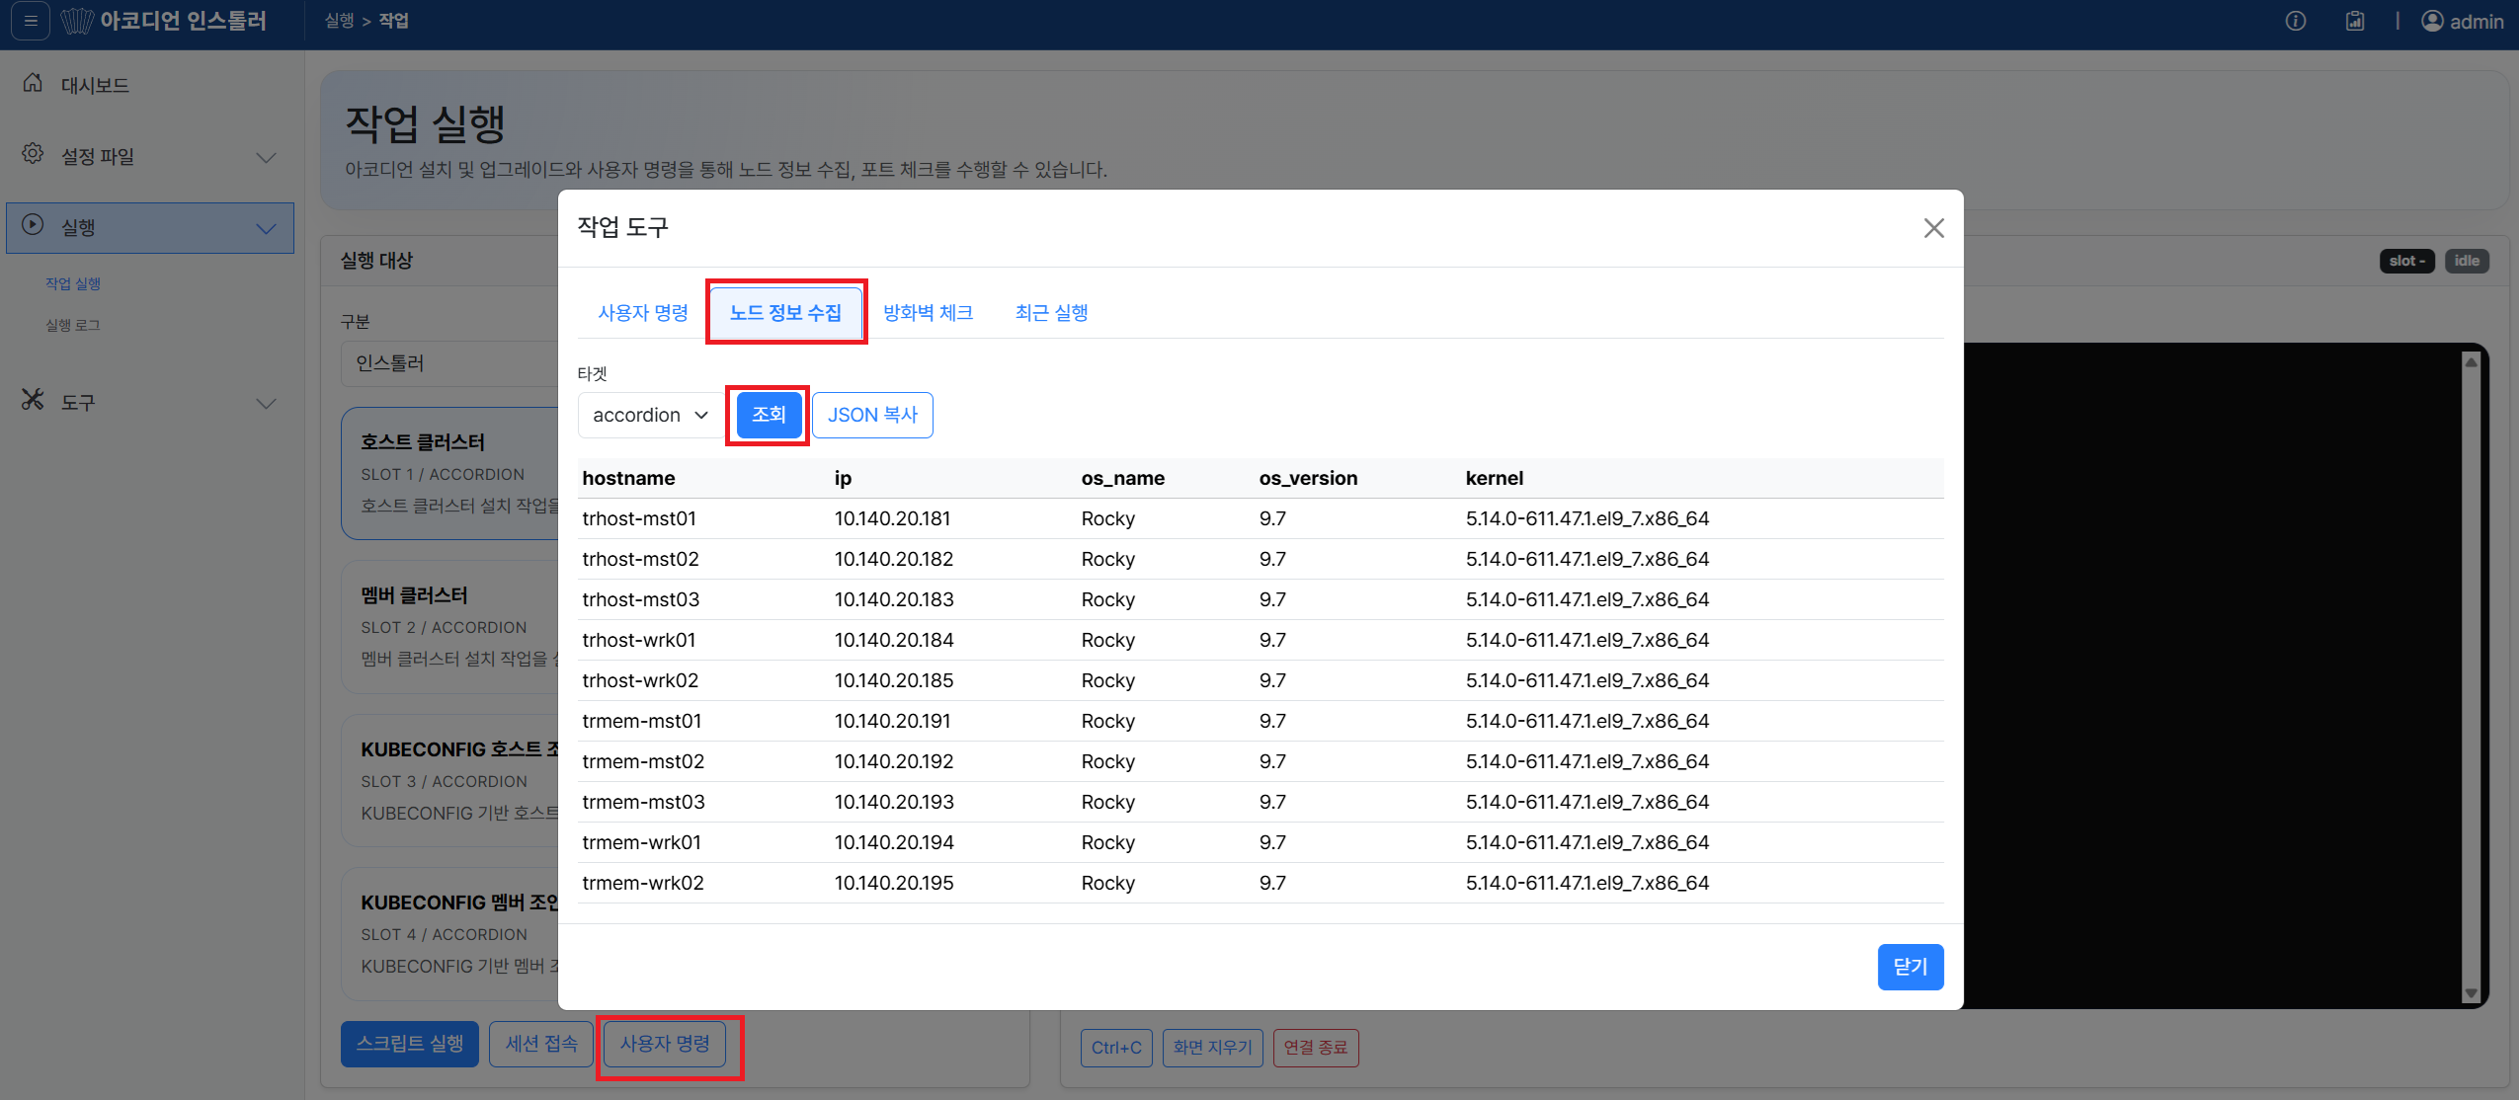Click the terminal scrollbar up arrow
Screen dimensions: 2519x1100
click(2471, 362)
